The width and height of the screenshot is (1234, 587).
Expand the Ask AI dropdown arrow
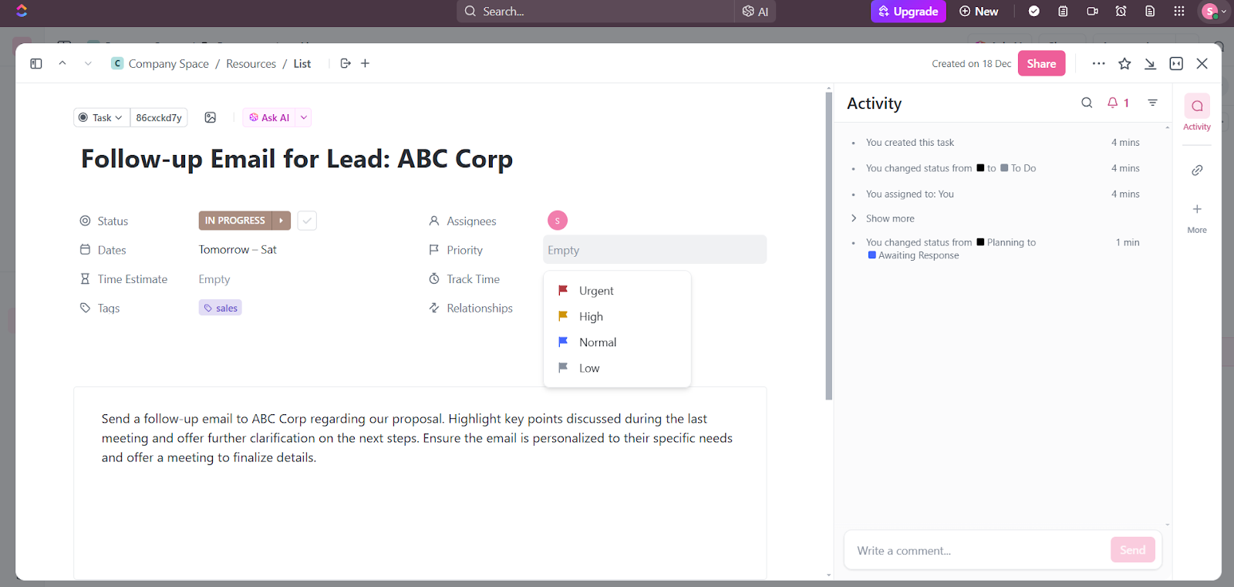click(x=304, y=117)
